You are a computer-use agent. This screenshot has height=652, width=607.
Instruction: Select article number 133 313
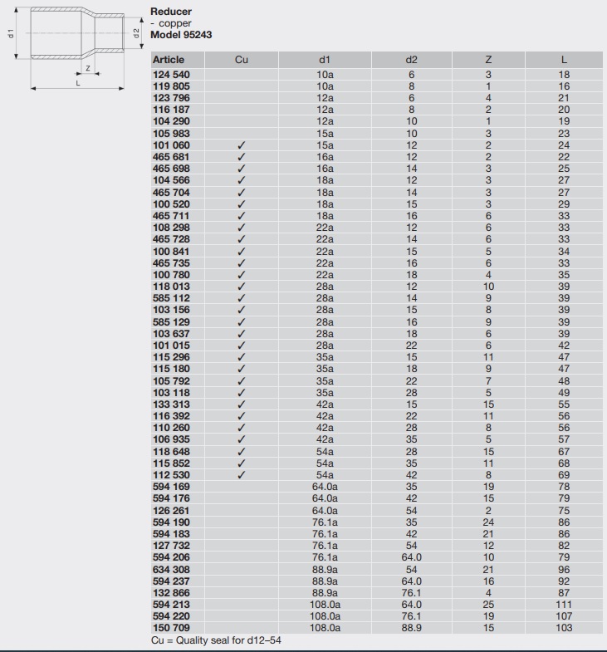(171, 404)
